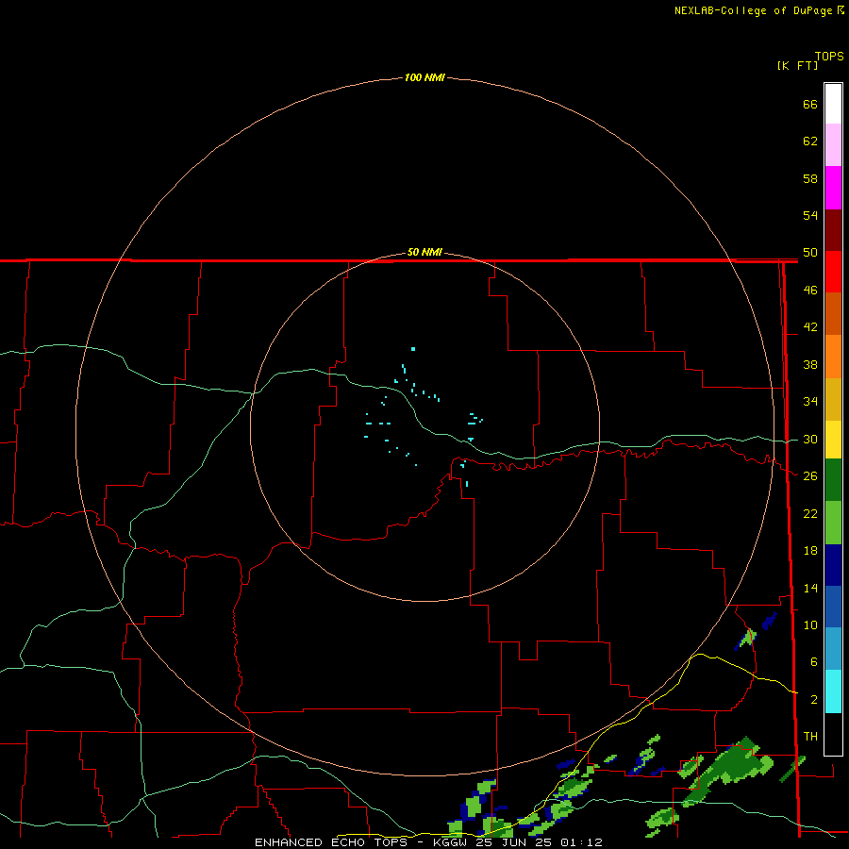The width and height of the screenshot is (849, 849).
Task: Click the legend value 2
Action: pos(814,700)
